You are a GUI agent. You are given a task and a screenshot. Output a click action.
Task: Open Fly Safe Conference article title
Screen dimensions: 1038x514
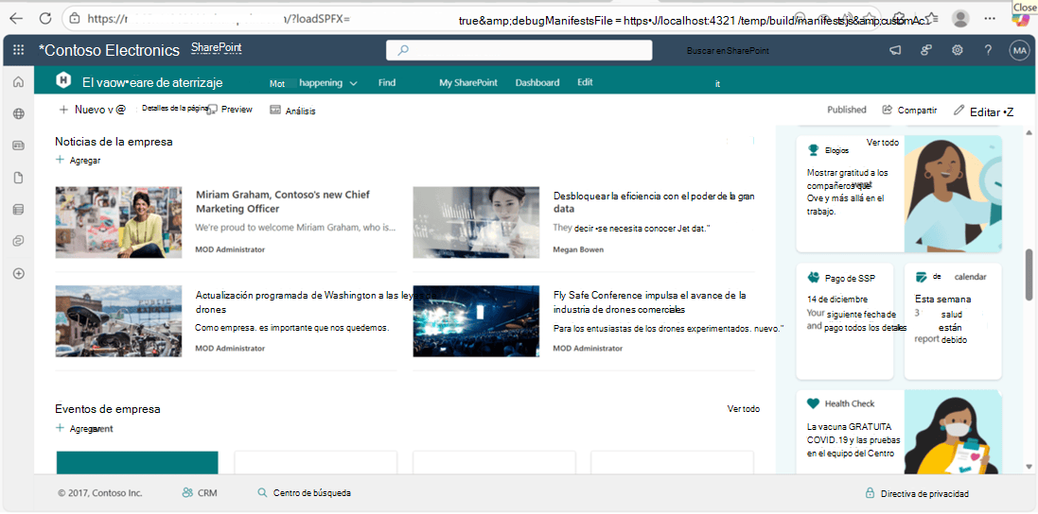click(650, 302)
